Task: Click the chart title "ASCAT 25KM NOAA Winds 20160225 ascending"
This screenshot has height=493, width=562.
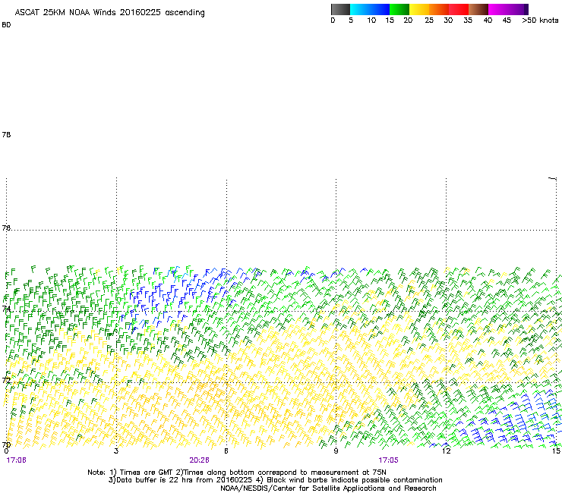Action: 109,13
